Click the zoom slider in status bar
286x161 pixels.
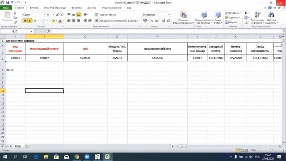(x=271, y=150)
